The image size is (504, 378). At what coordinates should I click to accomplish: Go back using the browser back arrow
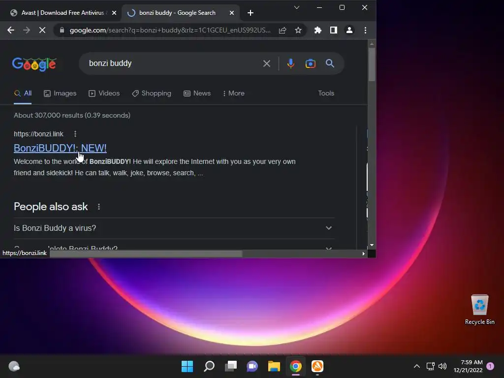coord(11,30)
